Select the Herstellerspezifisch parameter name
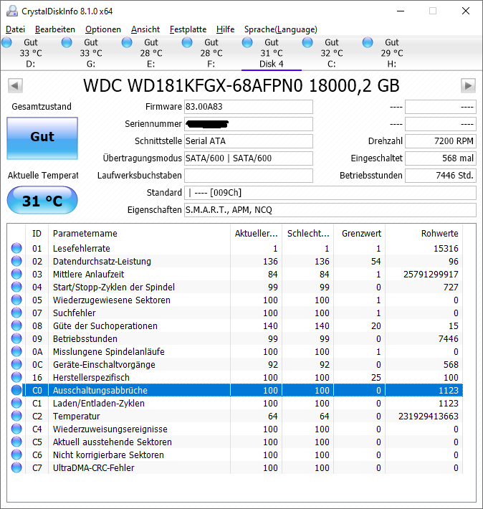483x509 pixels. (91, 378)
